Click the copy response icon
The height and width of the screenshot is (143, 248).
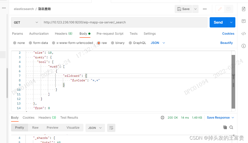point(225,127)
